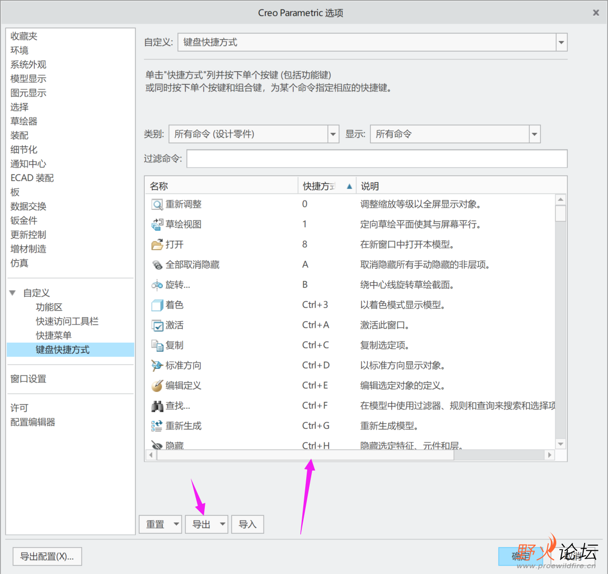Click the 旋转 revolve icon
608x574 pixels.
157,285
